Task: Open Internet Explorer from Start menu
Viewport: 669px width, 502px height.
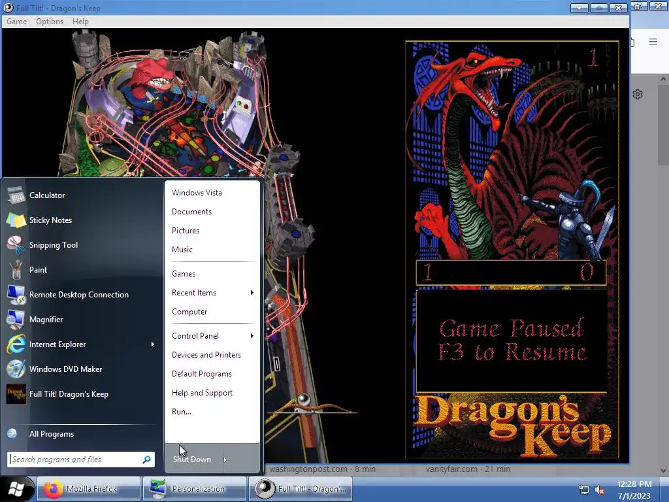Action: (57, 344)
